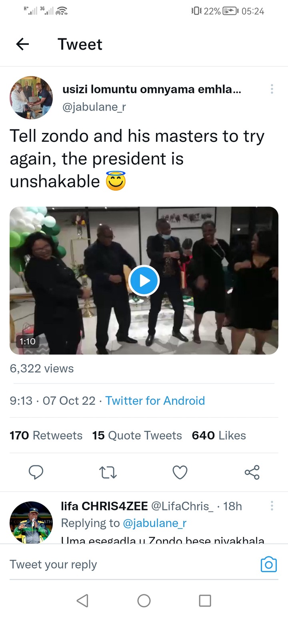Tap the back arrow icon
288x617 pixels.
23,44
